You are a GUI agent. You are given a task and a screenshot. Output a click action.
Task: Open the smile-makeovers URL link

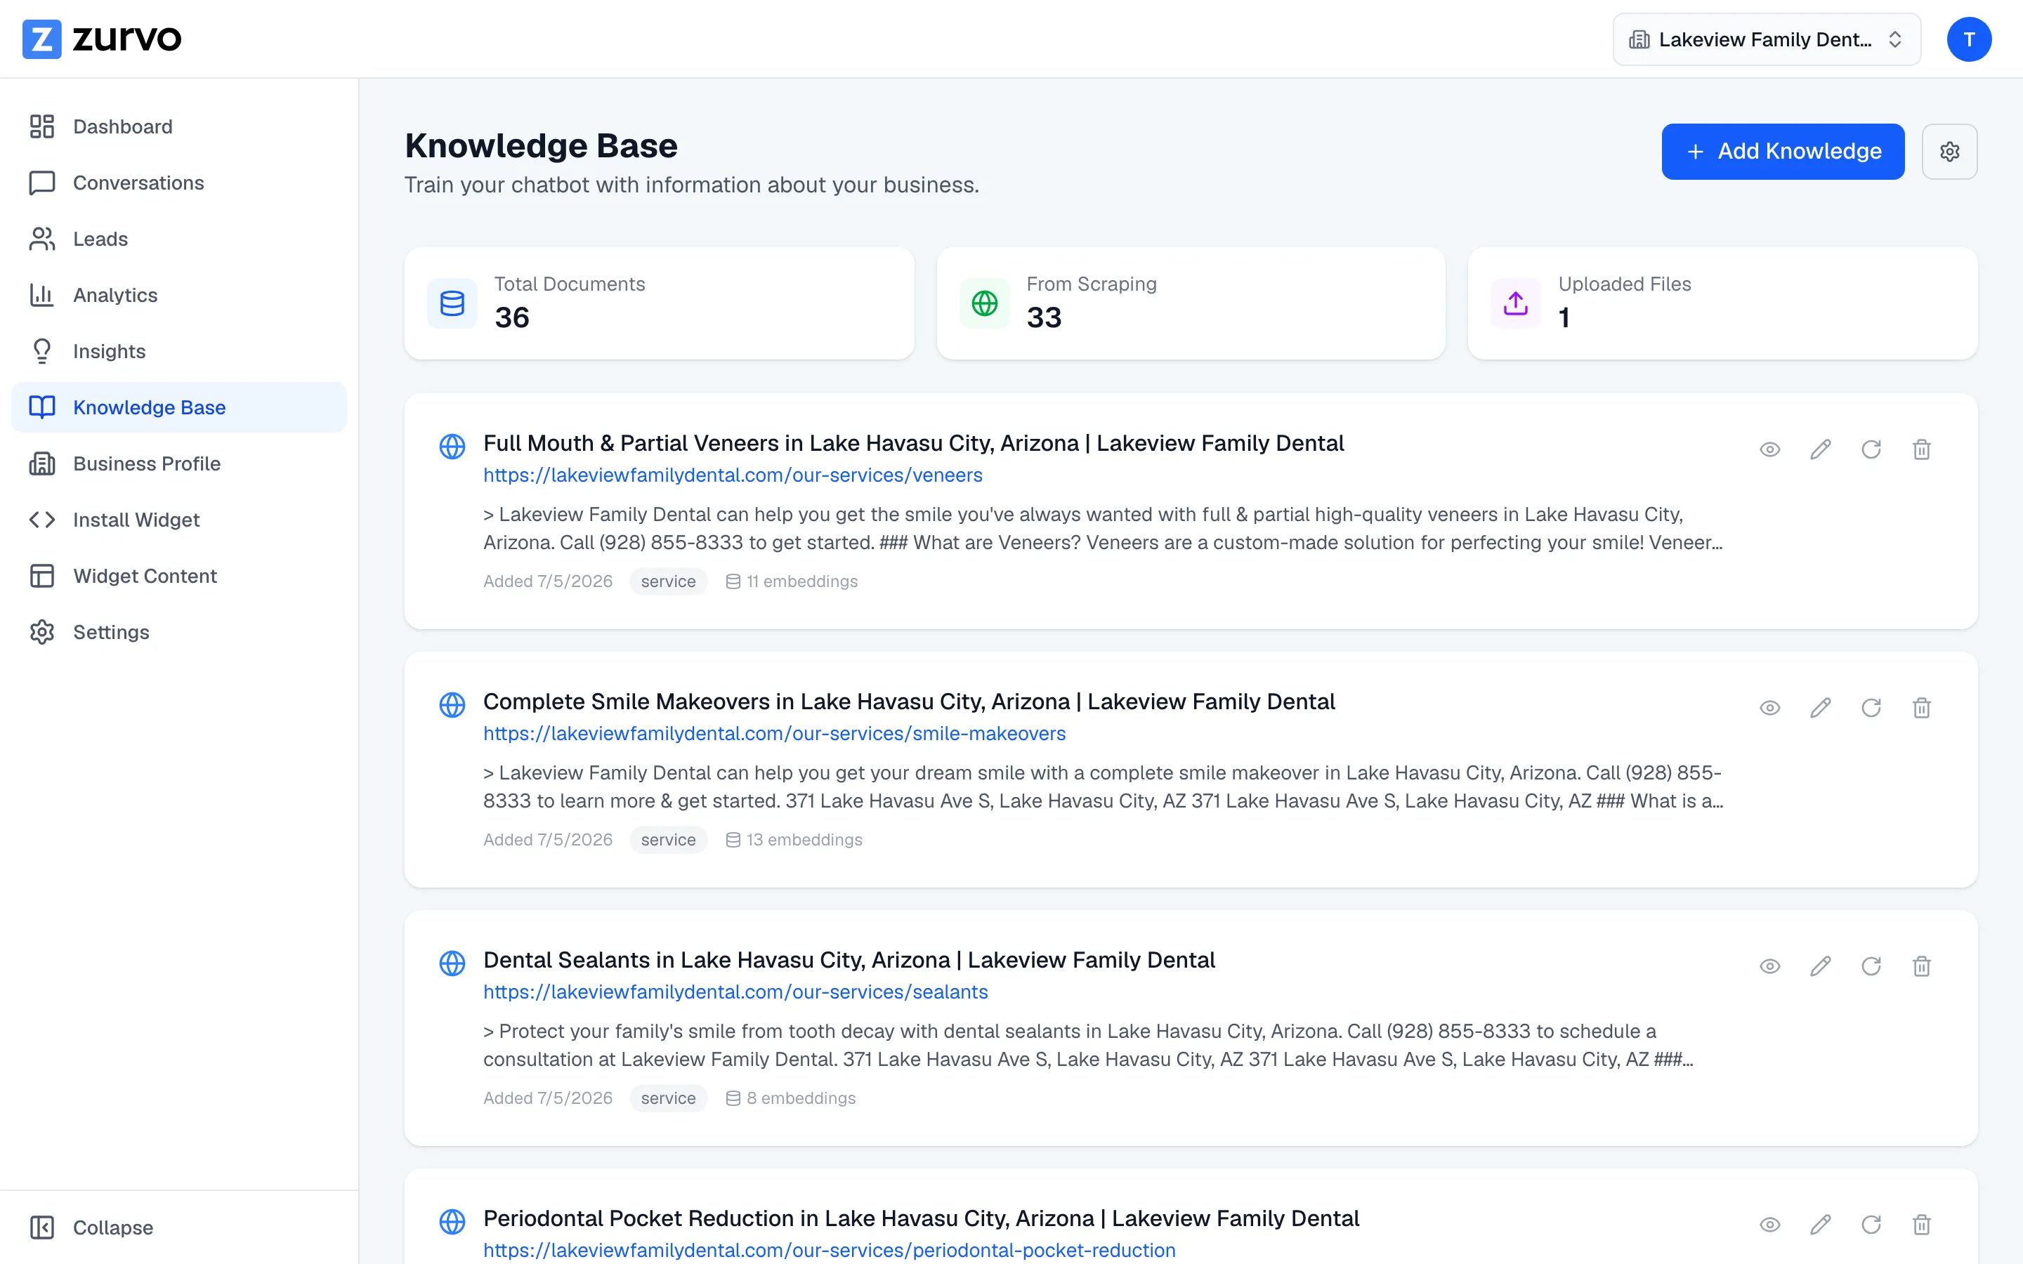[774, 733]
